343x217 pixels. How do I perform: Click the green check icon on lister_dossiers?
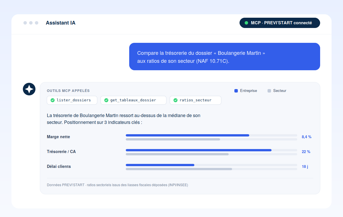53,100
